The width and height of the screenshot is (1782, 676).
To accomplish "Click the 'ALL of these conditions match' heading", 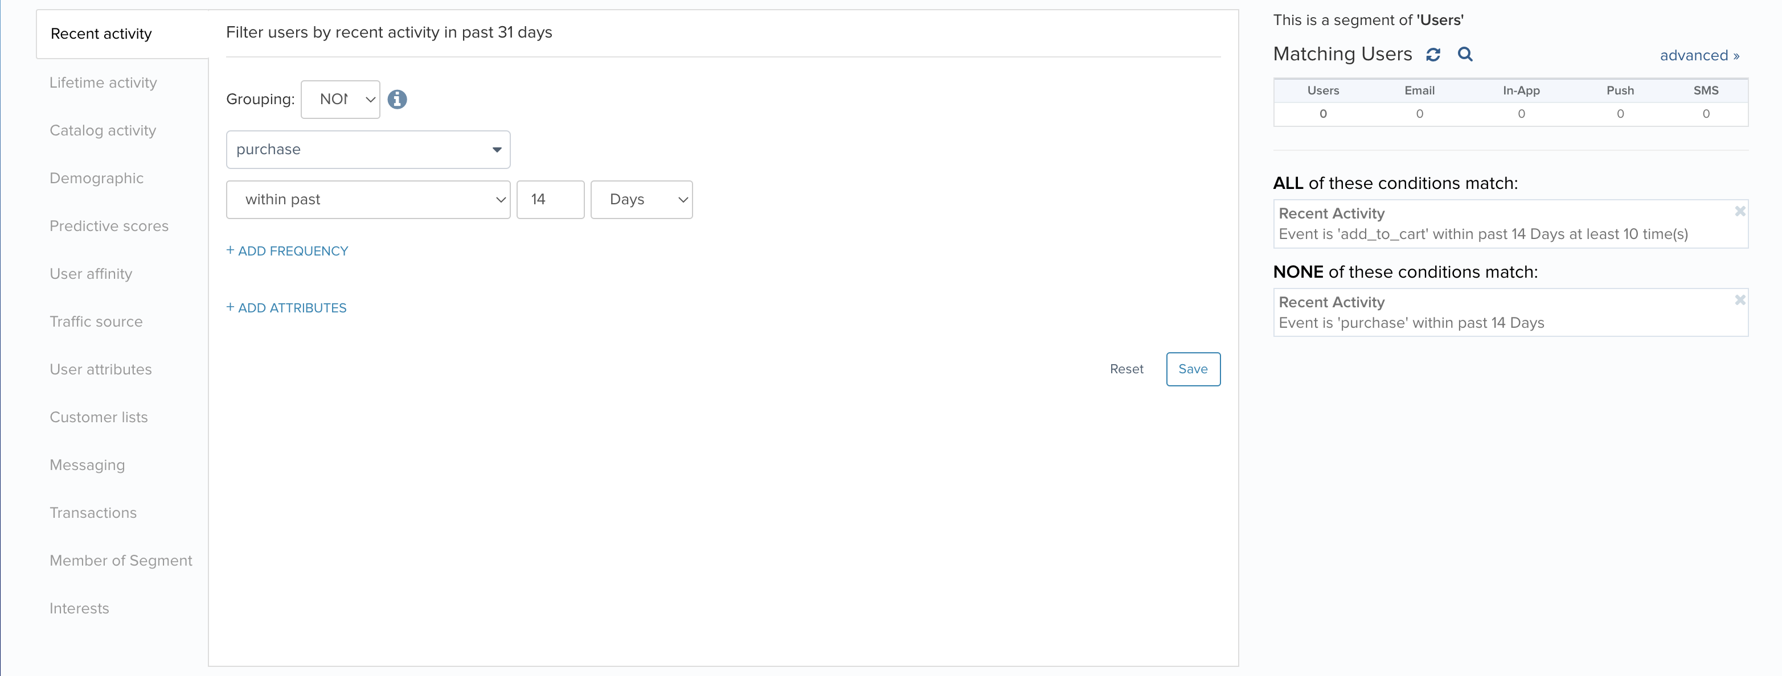I will click(1395, 183).
